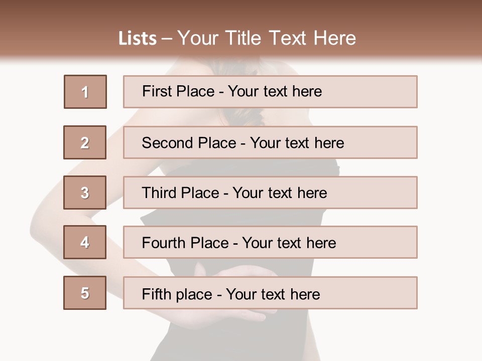This screenshot has height=361, width=482.
Task: Click the slide title 'Lists – Your Title Text Here'
Action: click(237, 38)
